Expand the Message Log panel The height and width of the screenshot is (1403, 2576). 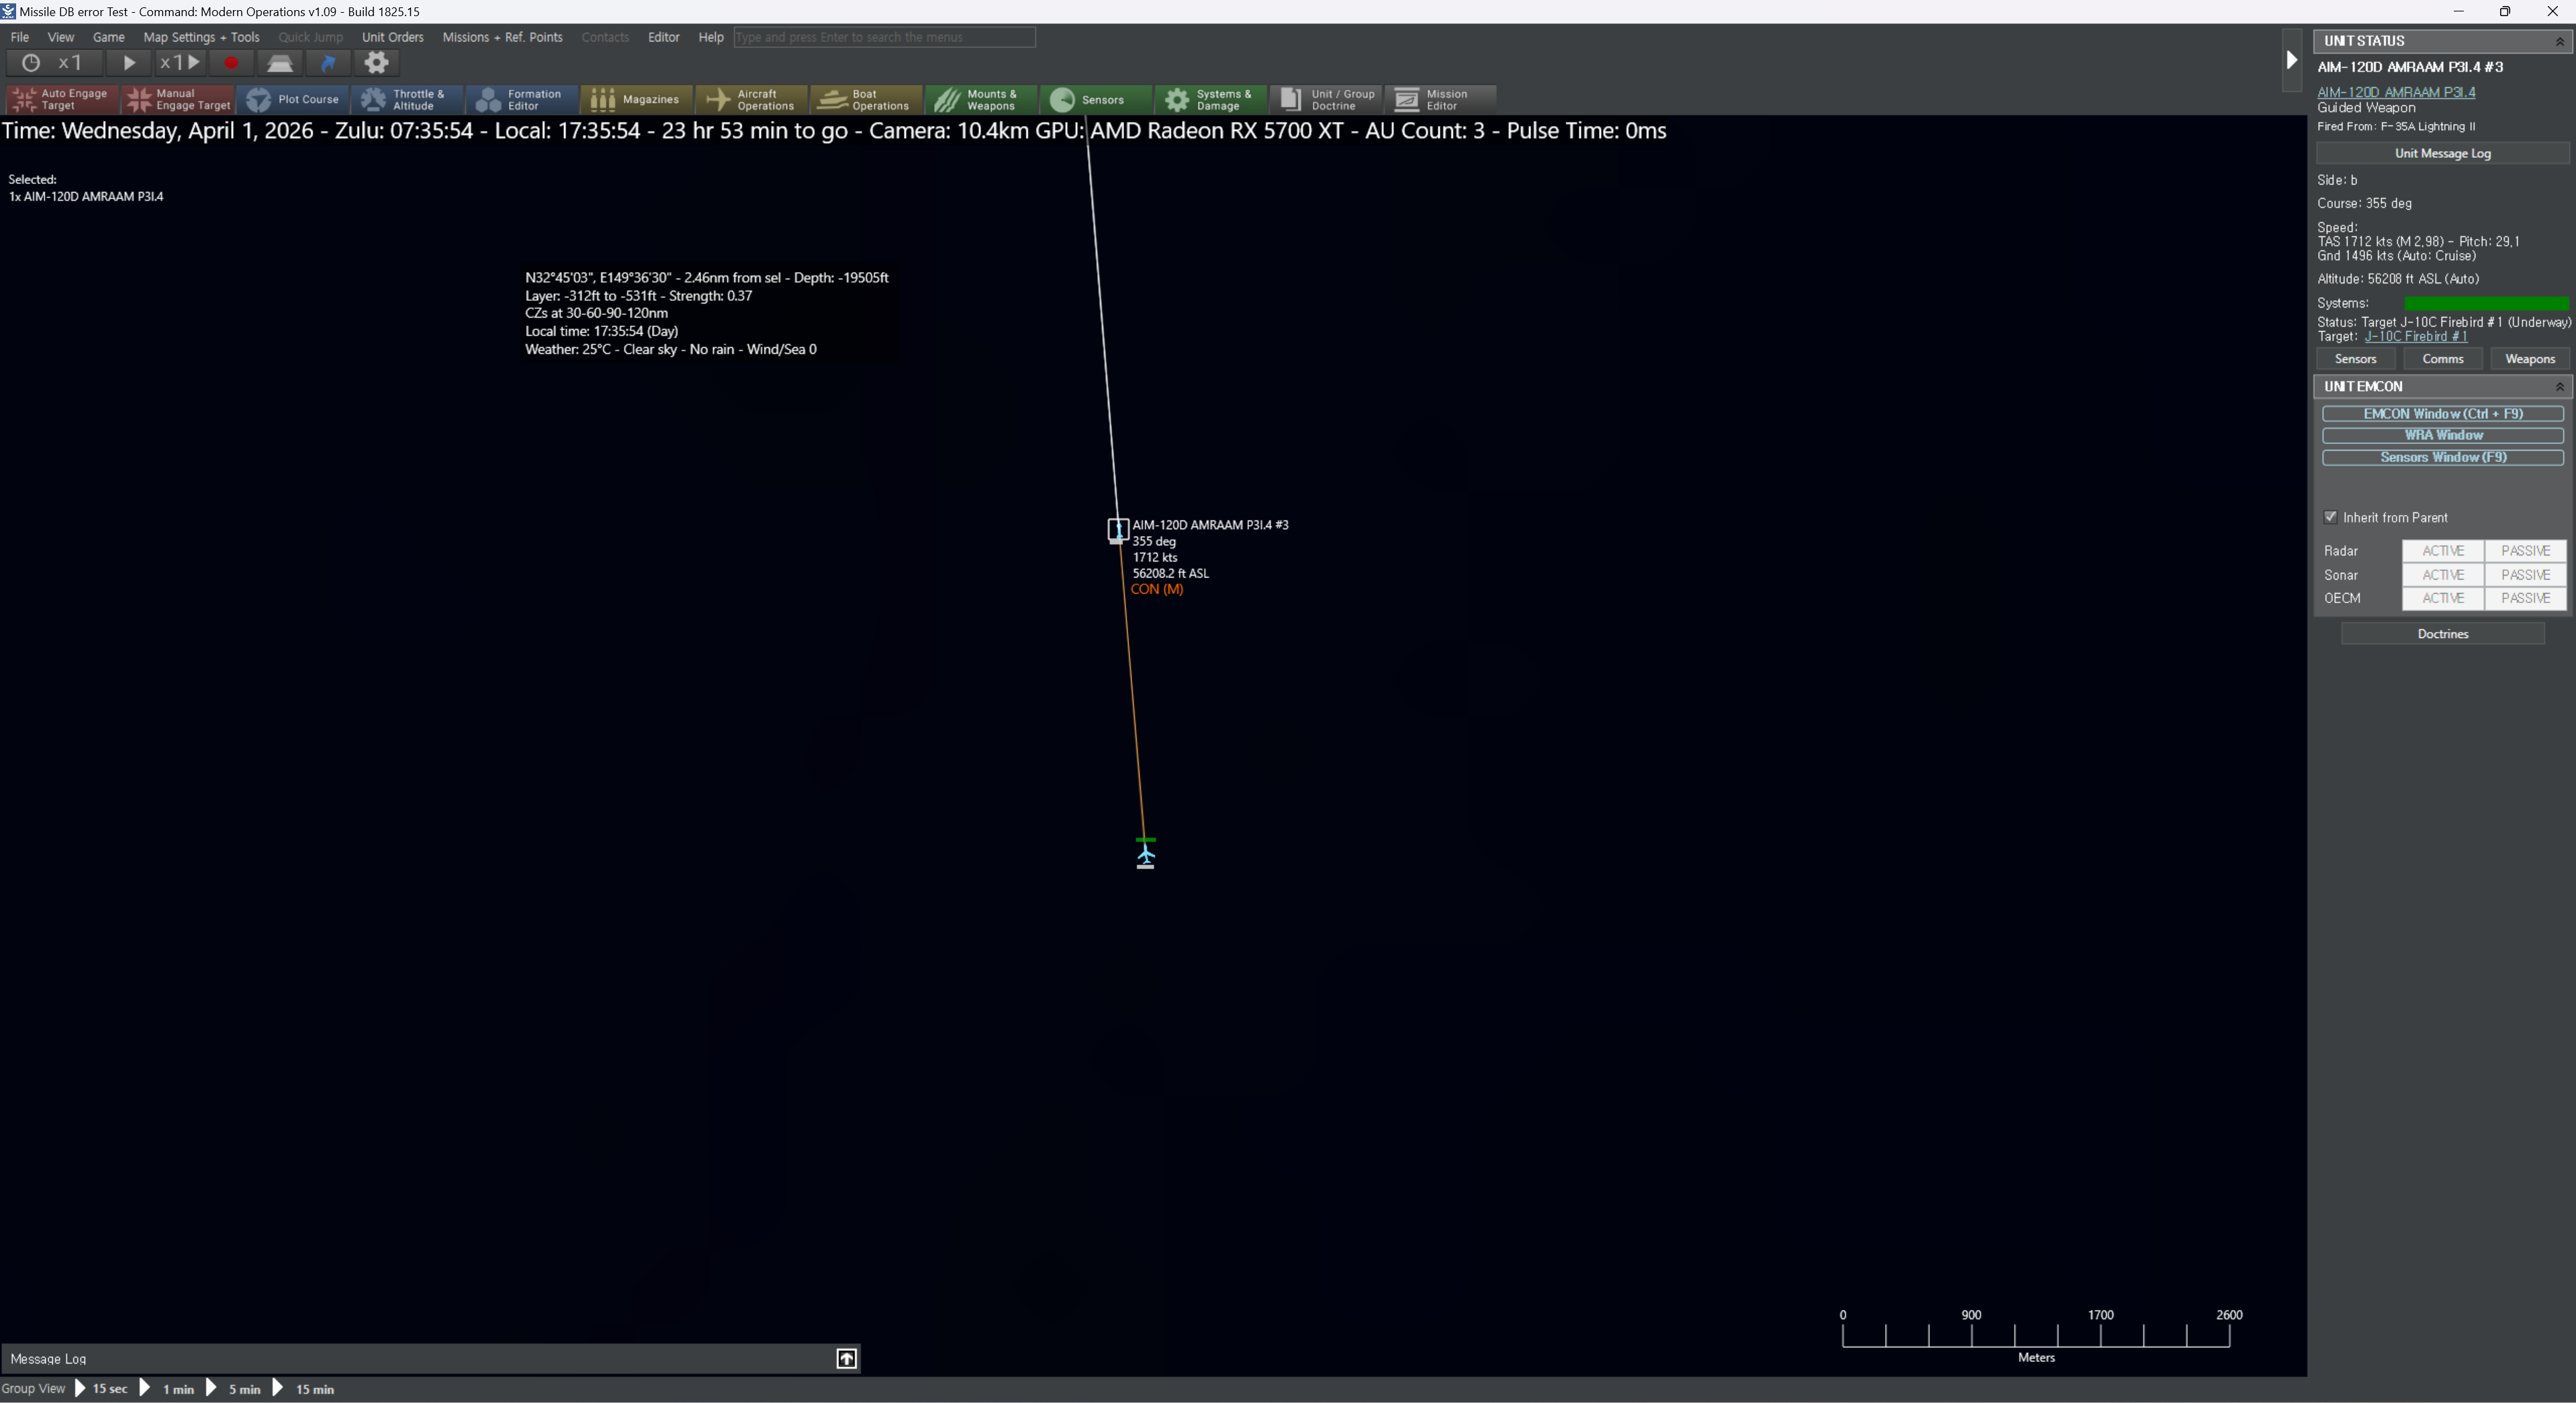pos(846,1358)
